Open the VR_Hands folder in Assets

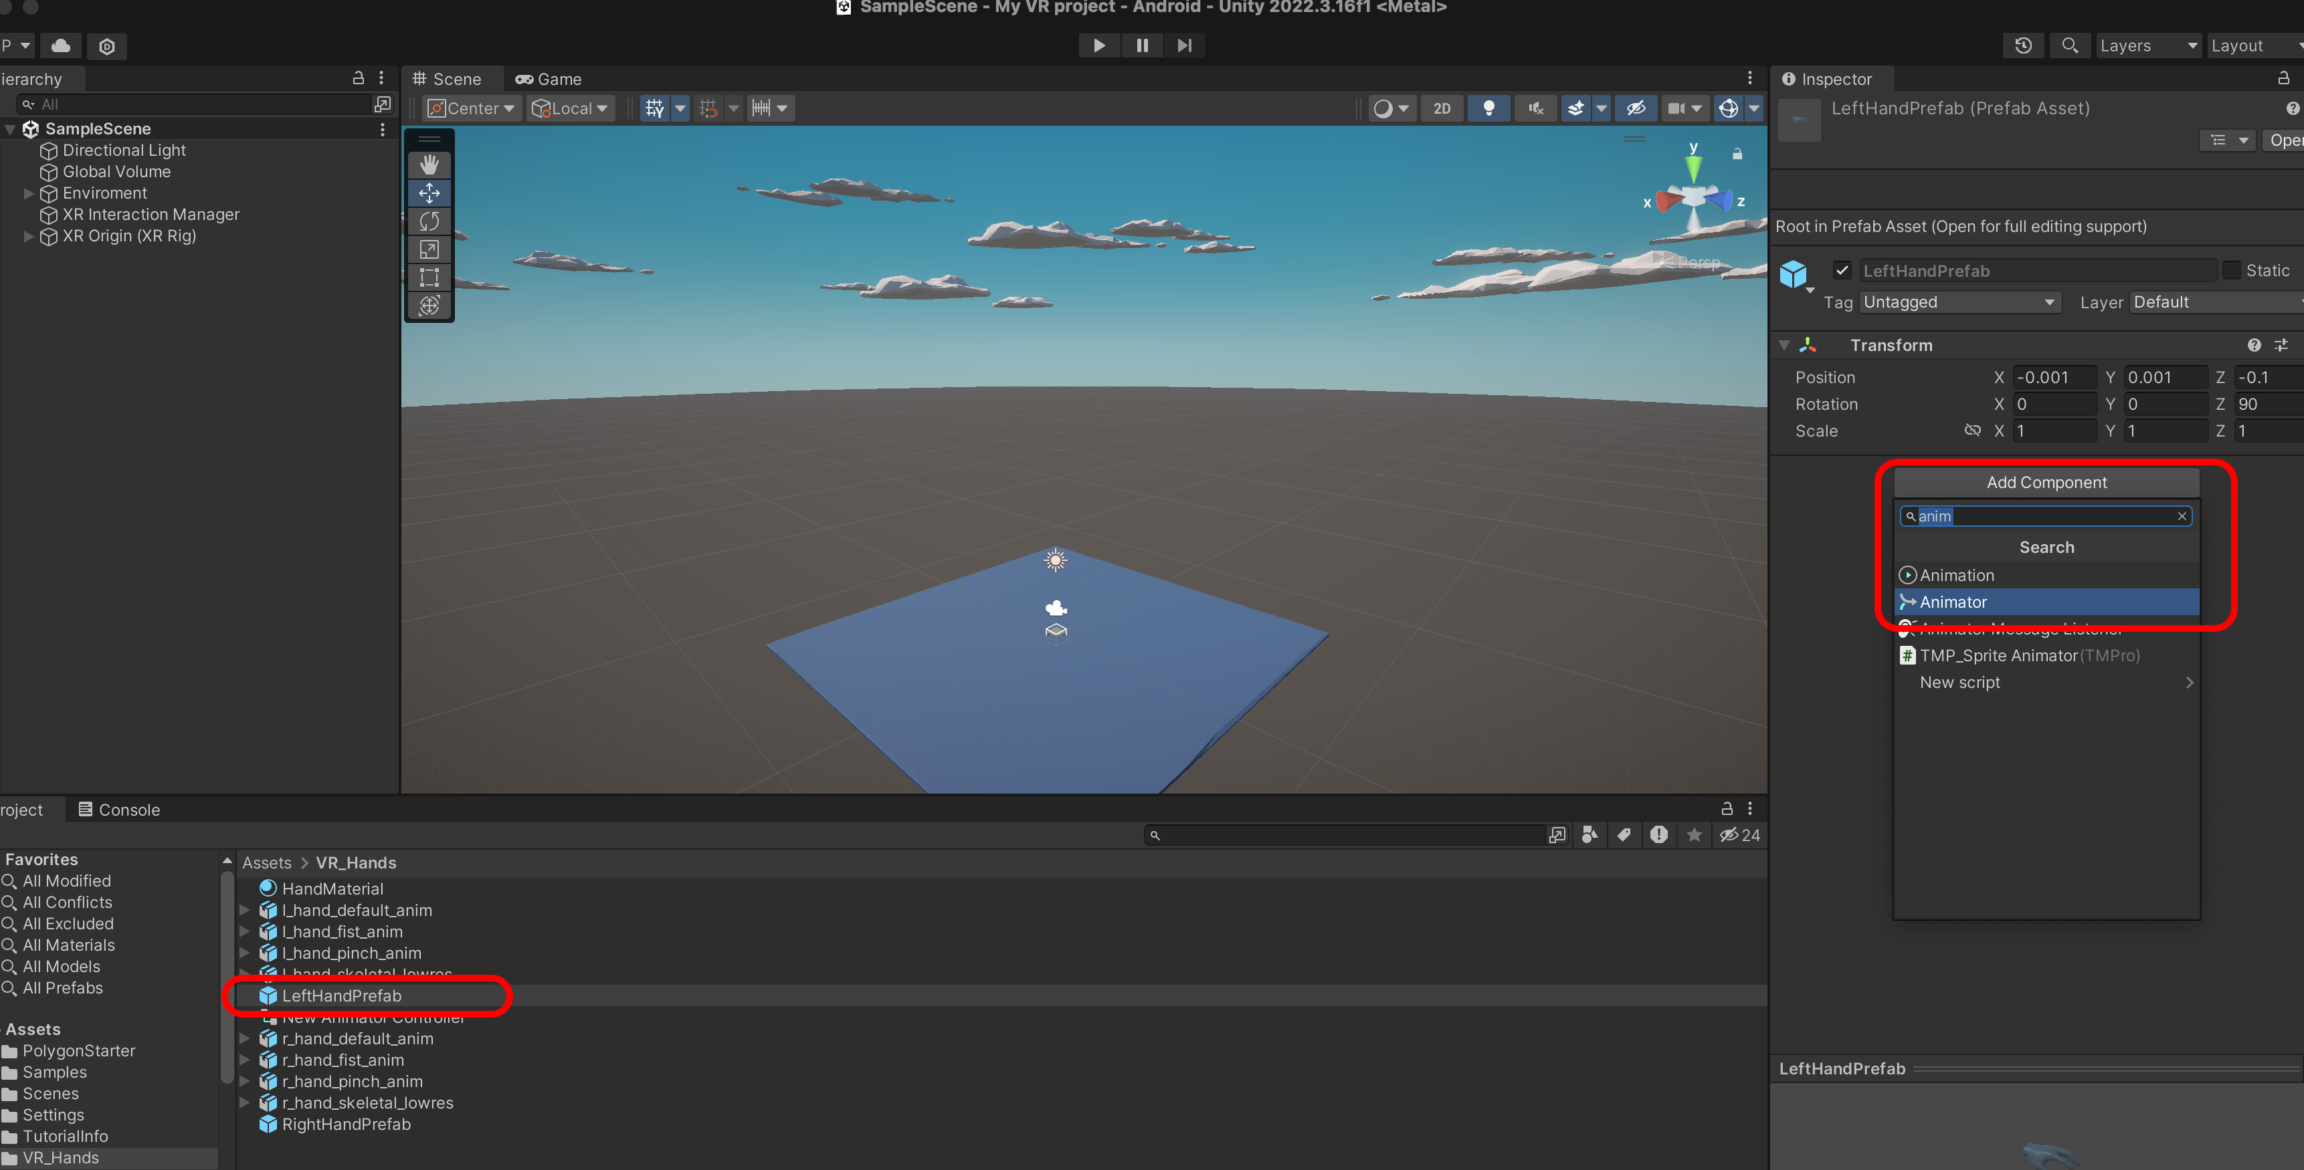[x=60, y=1157]
